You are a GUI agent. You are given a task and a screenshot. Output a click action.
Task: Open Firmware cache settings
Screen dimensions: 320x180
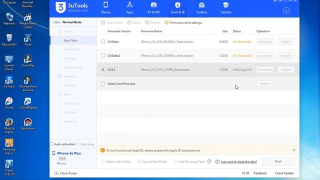[x=183, y=22]
